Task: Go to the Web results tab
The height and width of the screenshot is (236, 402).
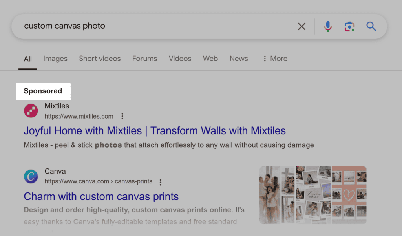Action: [x=210, y=59]
